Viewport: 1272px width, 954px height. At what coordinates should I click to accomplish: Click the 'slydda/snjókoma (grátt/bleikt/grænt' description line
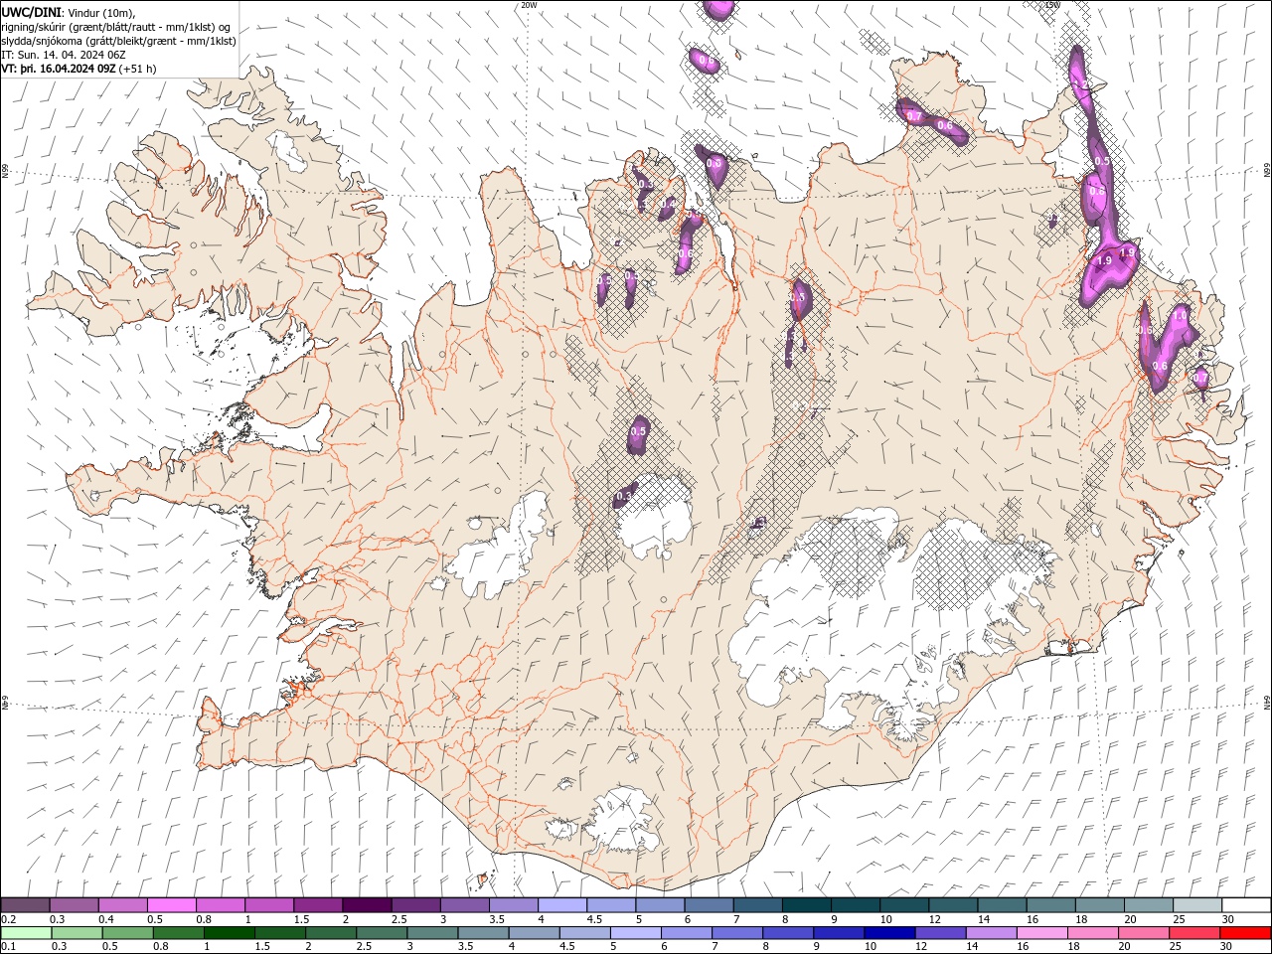pyautogui.click(x=119, y=41)
